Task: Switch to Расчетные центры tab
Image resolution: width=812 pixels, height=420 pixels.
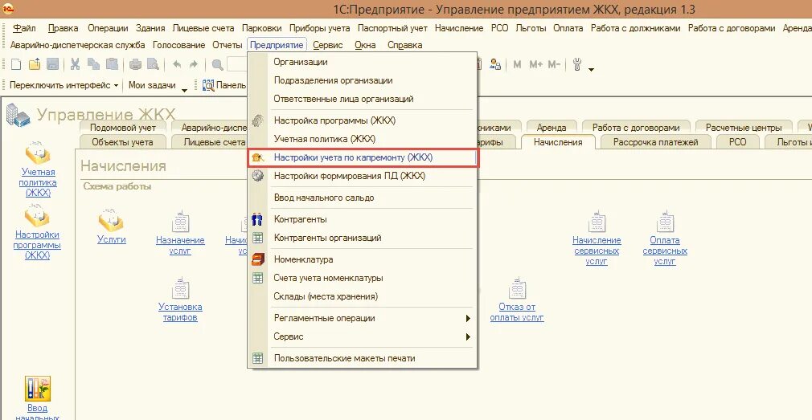Action: pyautogui.click(x=744, y=127)
